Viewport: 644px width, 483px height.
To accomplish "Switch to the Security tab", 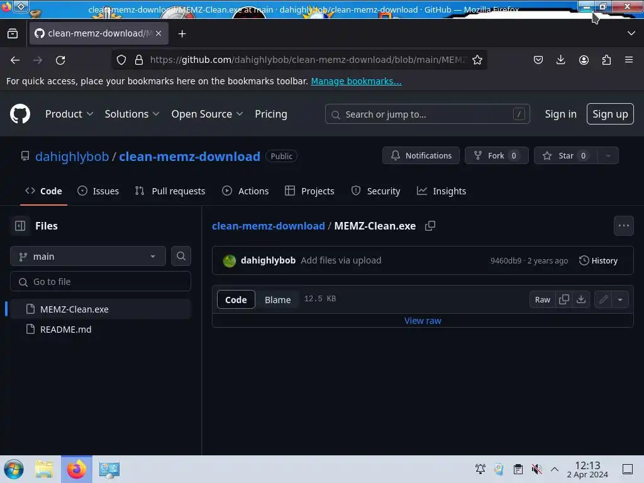I will (376, 191).
